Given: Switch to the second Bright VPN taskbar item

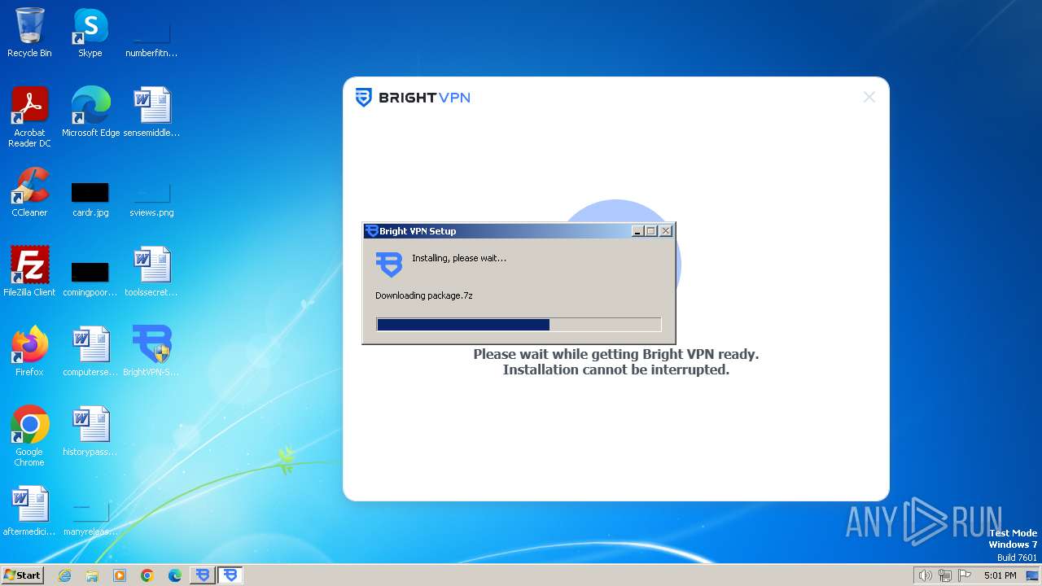Looking at the screenshot, I should (x=230, y=575).
